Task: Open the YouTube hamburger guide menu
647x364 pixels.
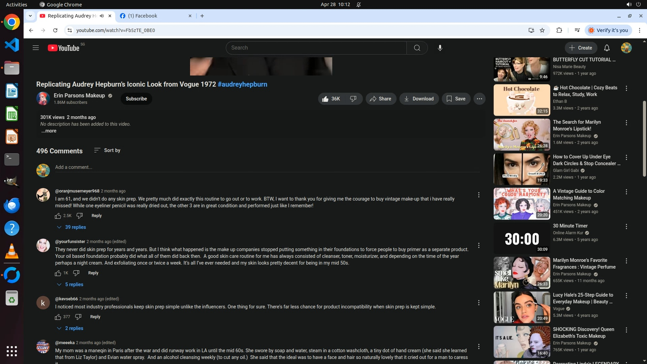Action: coord(36,48)
